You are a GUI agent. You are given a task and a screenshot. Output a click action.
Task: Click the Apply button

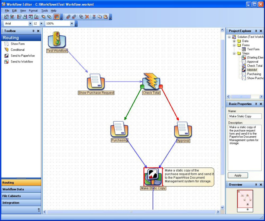238,175
